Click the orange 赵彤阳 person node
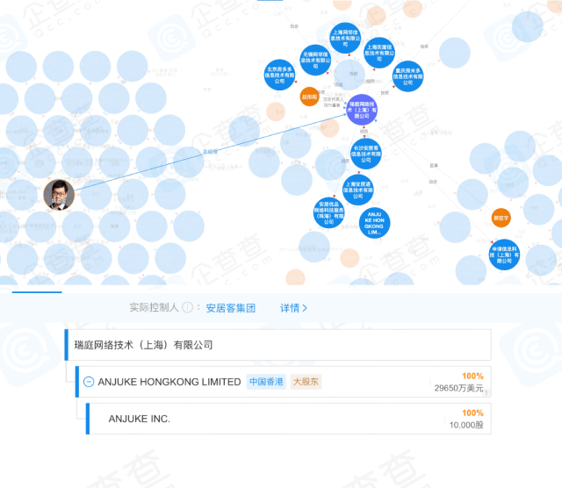Screen dimensions: 562x488 click(309, 97)
